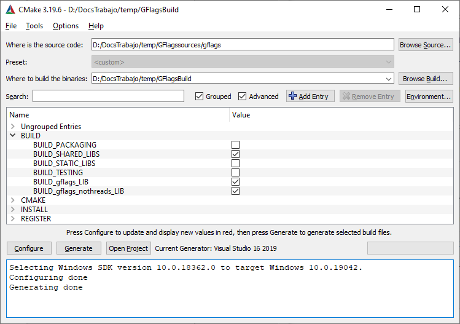Select the BUILD_SHARED_LIBS row name
This screenshot has width=460, height=324.
pos(66,154)
